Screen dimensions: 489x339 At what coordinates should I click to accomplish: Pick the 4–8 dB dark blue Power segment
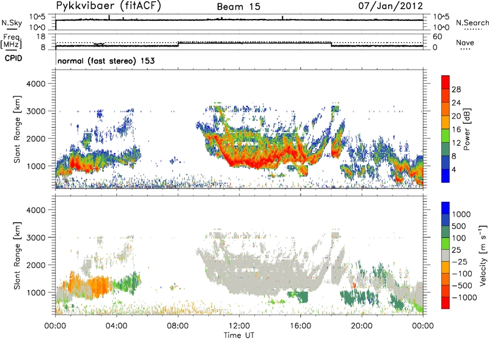(446, 162)
